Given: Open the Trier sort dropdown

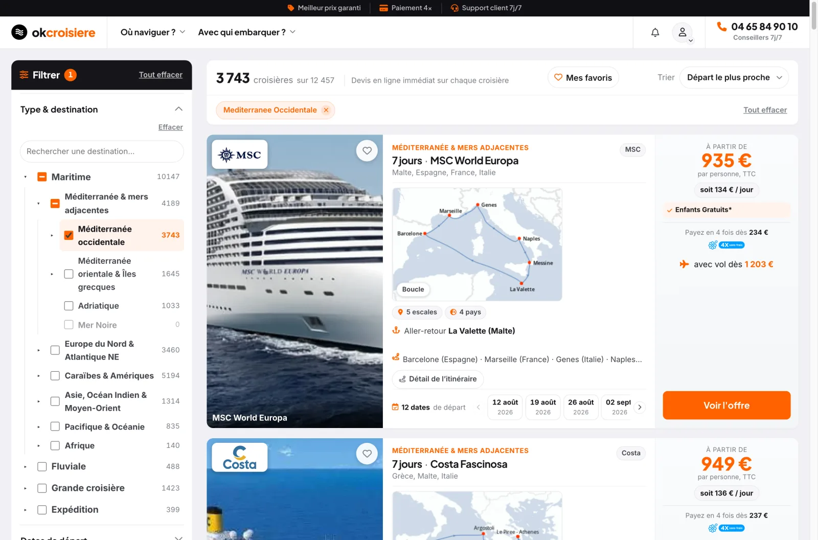Looking at the screenshot, I should 734,78.
